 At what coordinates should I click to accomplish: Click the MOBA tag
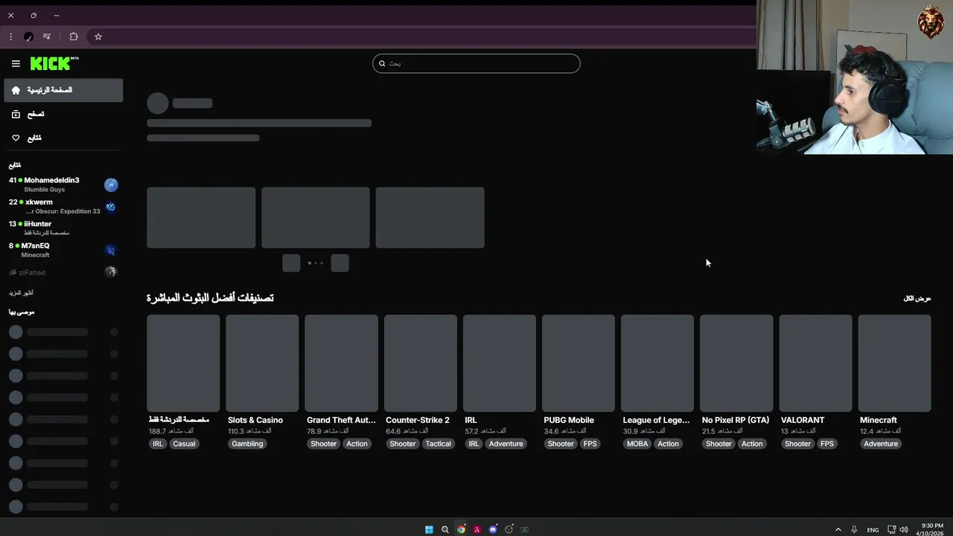[637, 444]
